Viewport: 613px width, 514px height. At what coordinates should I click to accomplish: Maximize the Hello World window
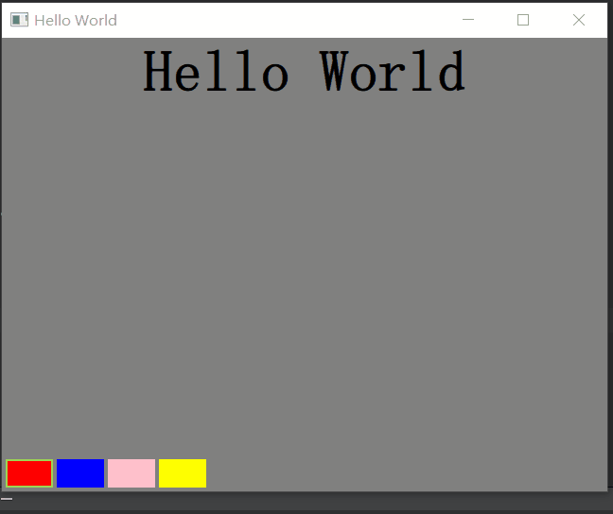tap(523, 20)
